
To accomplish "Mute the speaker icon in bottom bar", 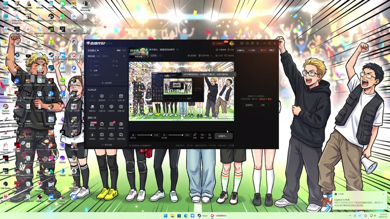I will coord(164,135).
